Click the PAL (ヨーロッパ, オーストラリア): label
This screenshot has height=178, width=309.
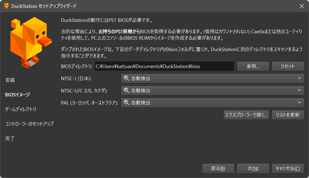(89, 103)
